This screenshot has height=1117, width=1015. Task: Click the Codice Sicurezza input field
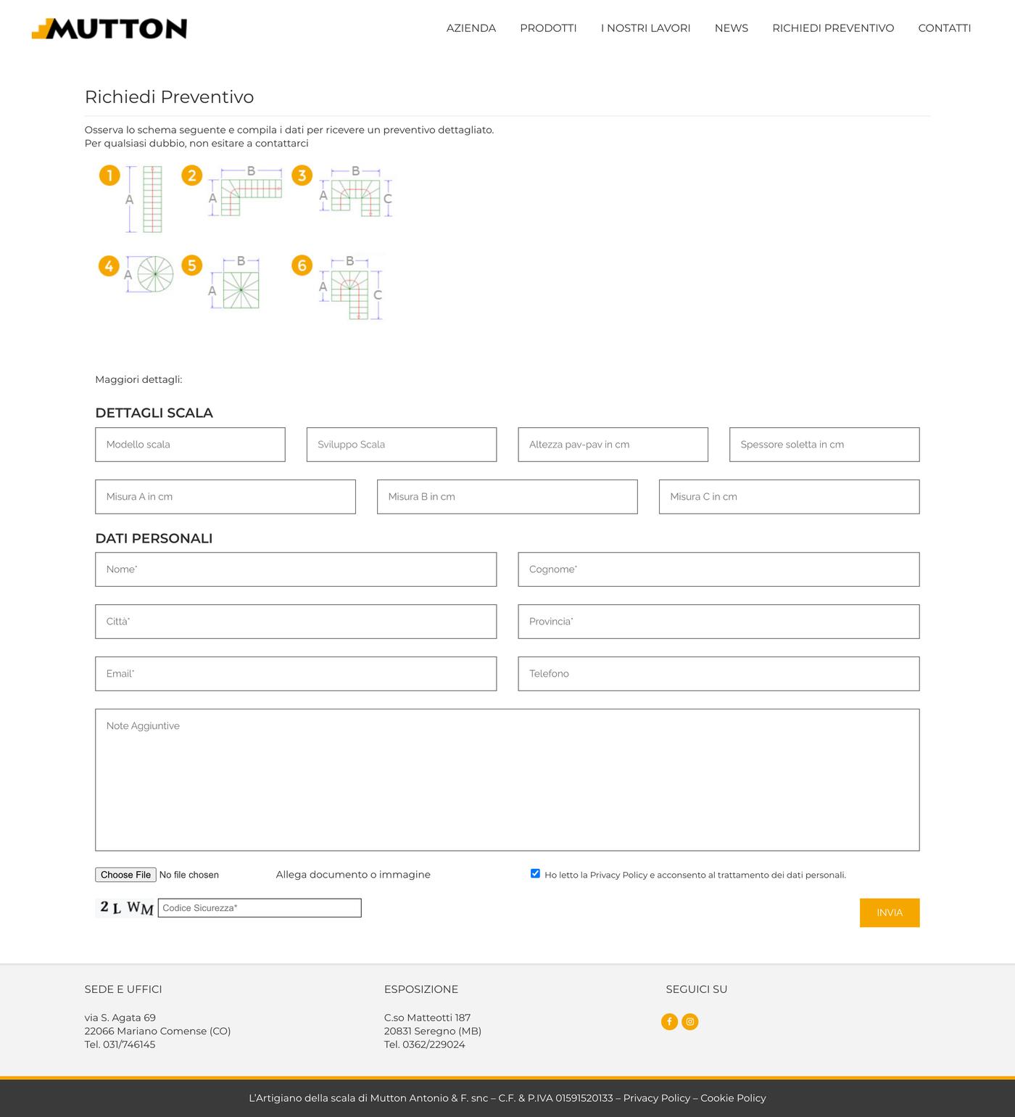(x=260, y=908)
